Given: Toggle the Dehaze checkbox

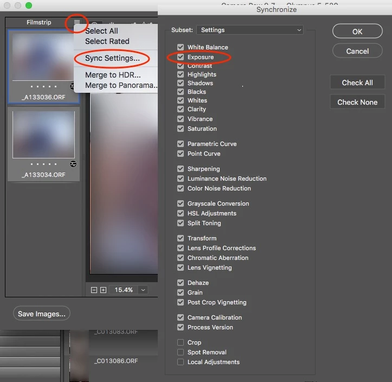Looking at the screenshot, I should pos(181,283).
